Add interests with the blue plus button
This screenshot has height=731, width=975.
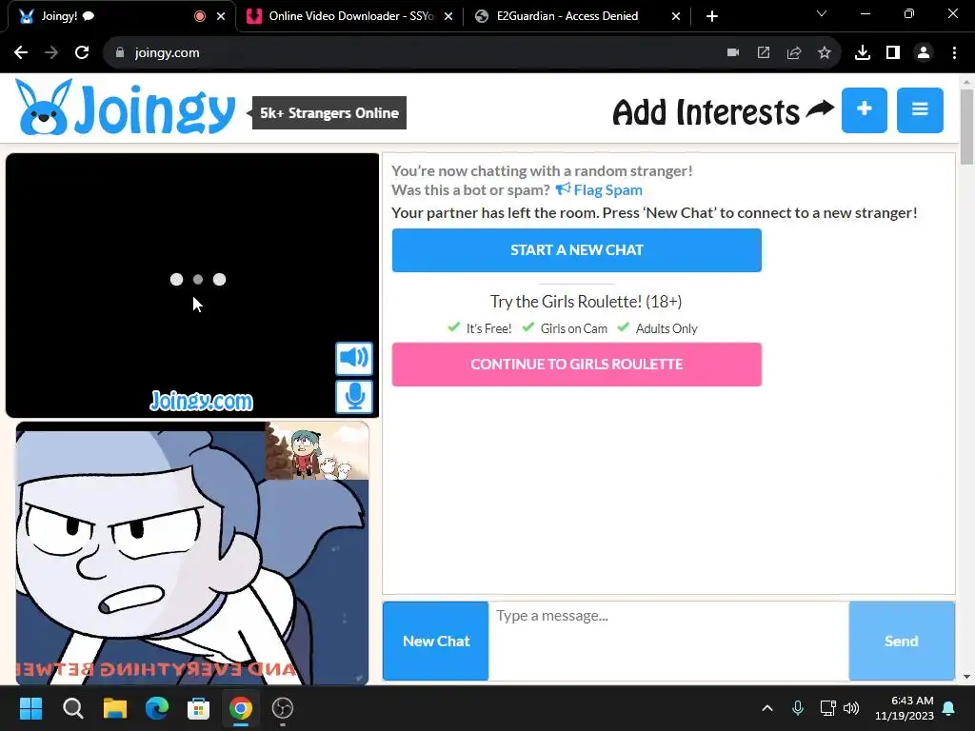(x=865, y=110)
